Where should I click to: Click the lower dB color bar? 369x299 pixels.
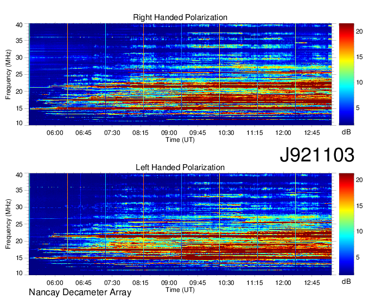pyautogui.click(x=346, y=224)
